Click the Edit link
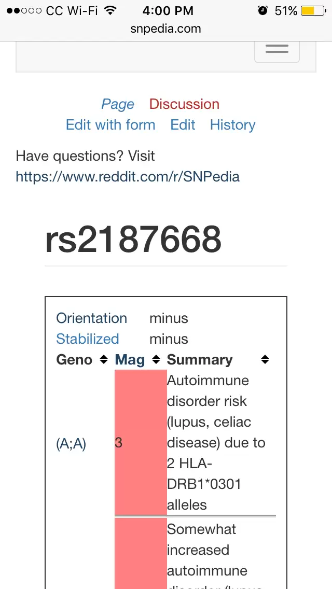 tap(183, 125)
